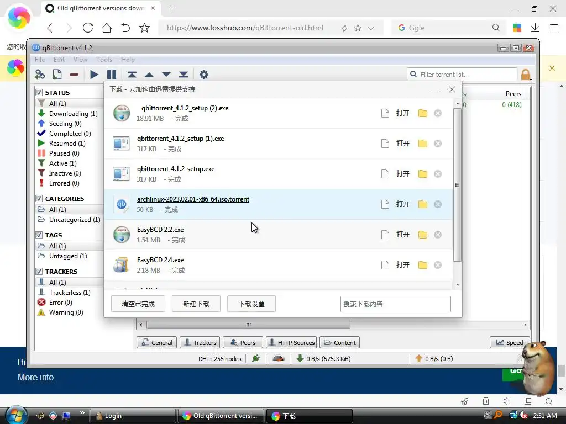
Task: Go to browser home page icon
Action: tap(107, 28)
